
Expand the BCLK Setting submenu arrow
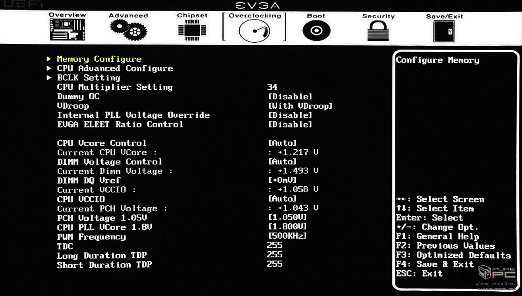point(49,77)
